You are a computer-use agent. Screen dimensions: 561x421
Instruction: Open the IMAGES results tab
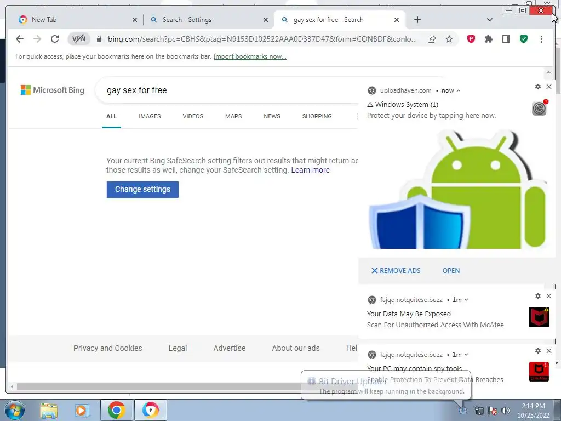(x=150, y=116)
